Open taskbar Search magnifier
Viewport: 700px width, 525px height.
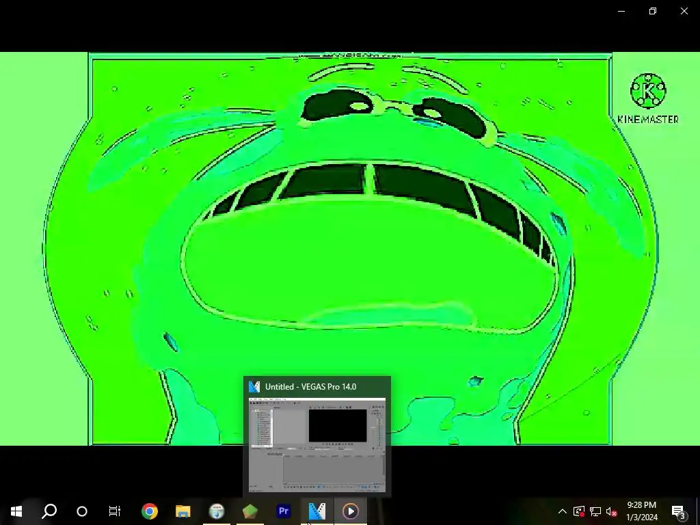(49, 511)
